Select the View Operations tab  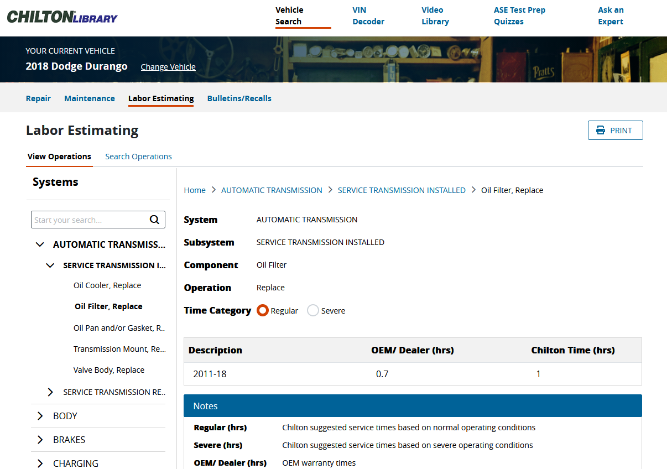click(x=59, y=157)
